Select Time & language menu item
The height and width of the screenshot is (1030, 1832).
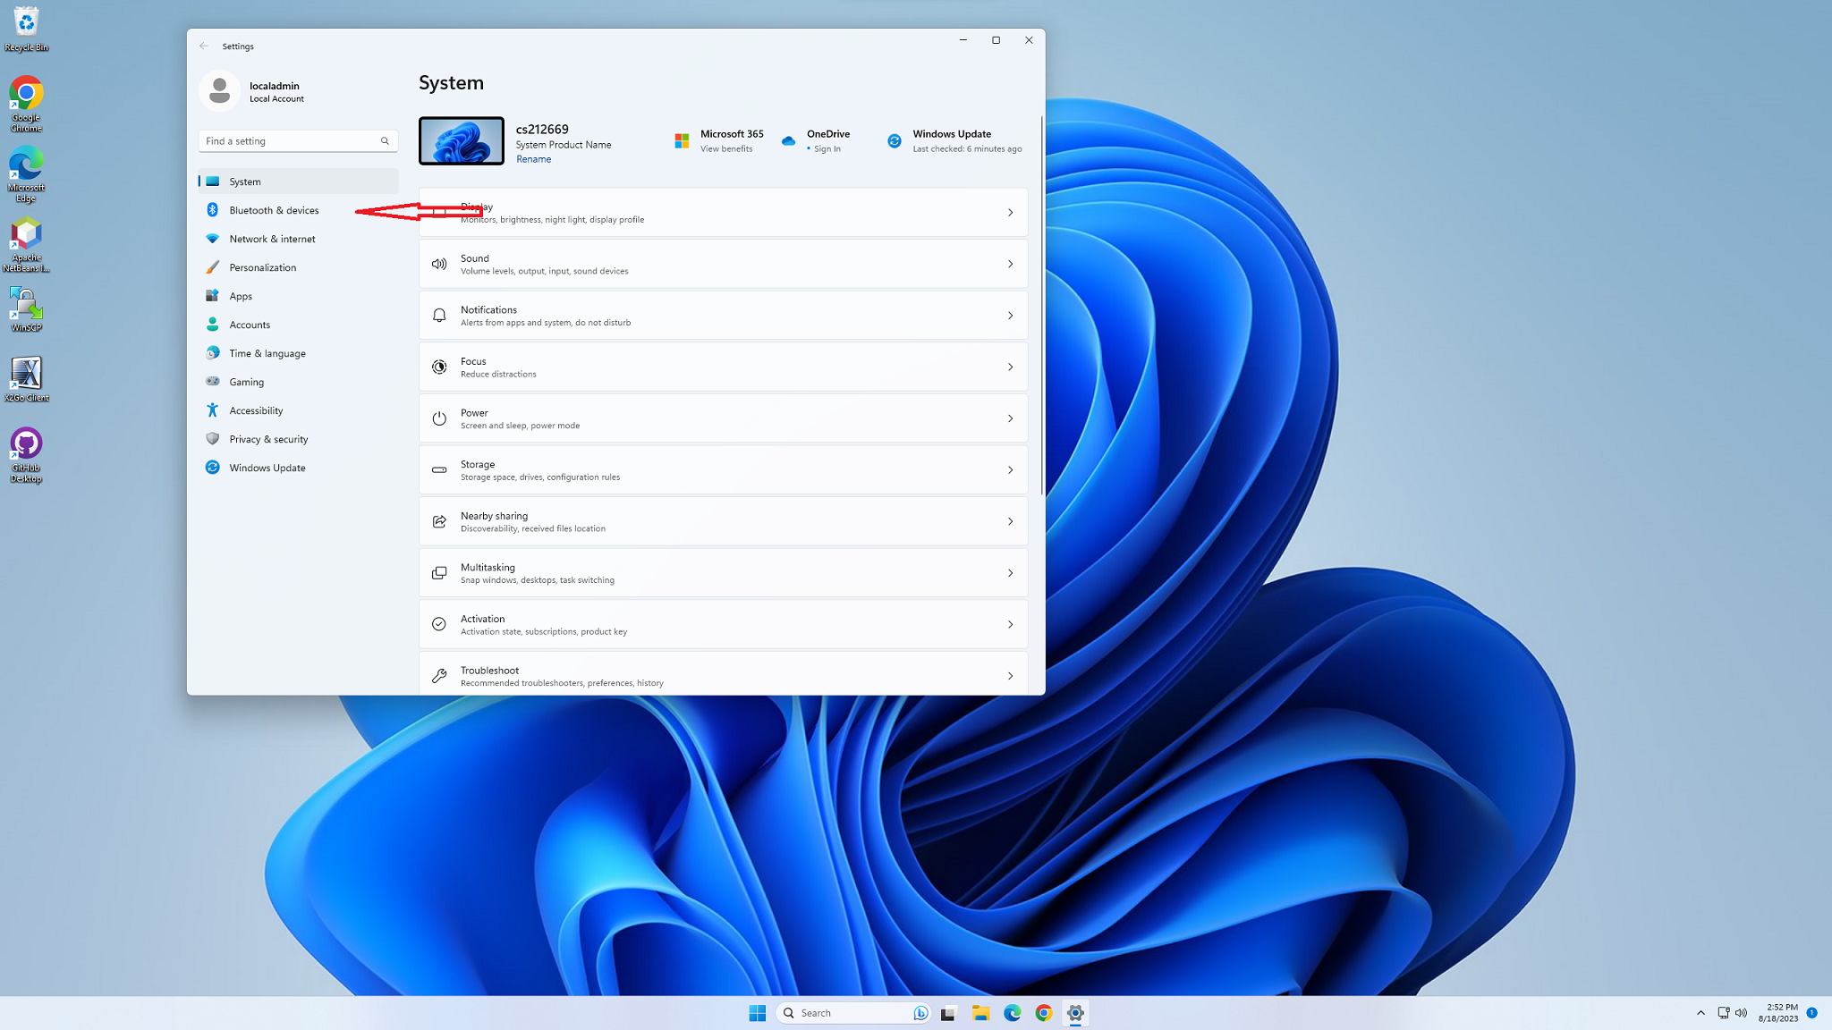point(267,353)
